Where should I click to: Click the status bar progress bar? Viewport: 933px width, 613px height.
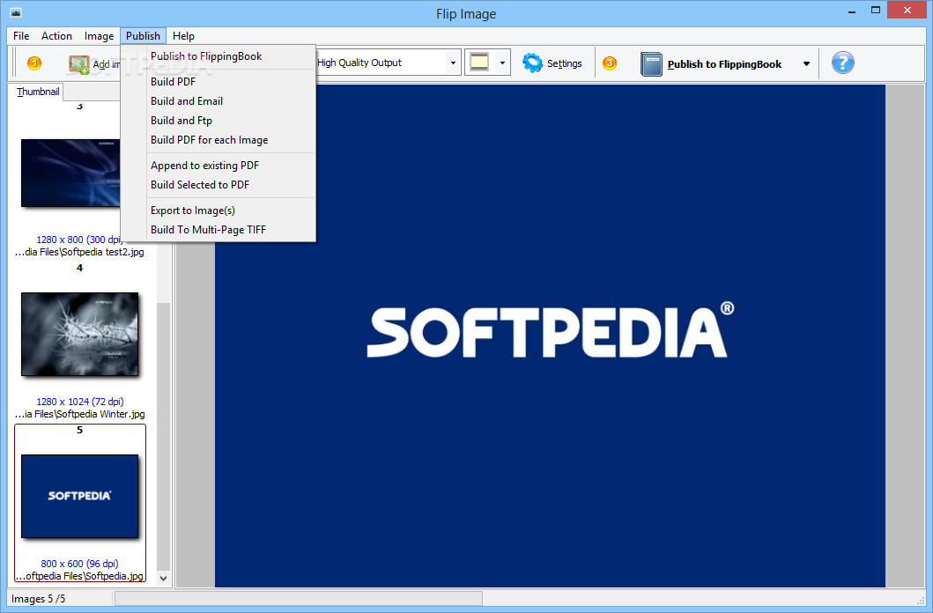(x=299, y=599)
